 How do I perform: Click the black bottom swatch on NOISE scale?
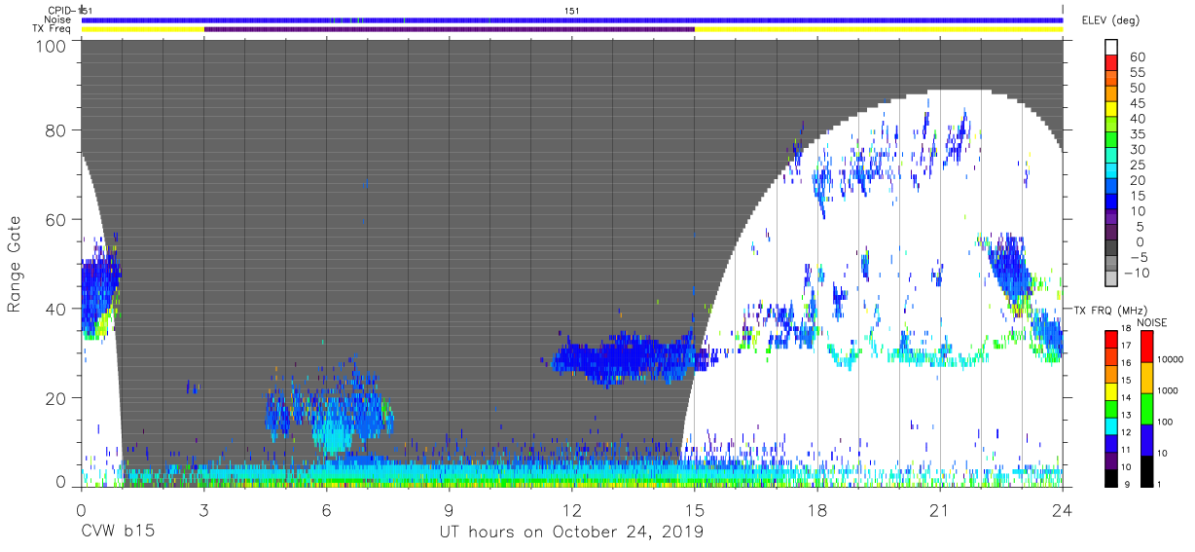(1146, 469)
